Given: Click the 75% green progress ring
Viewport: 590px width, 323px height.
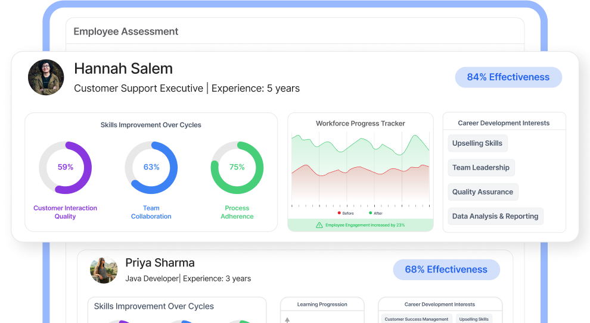Looking at the screenshot, I should [237, 168].
